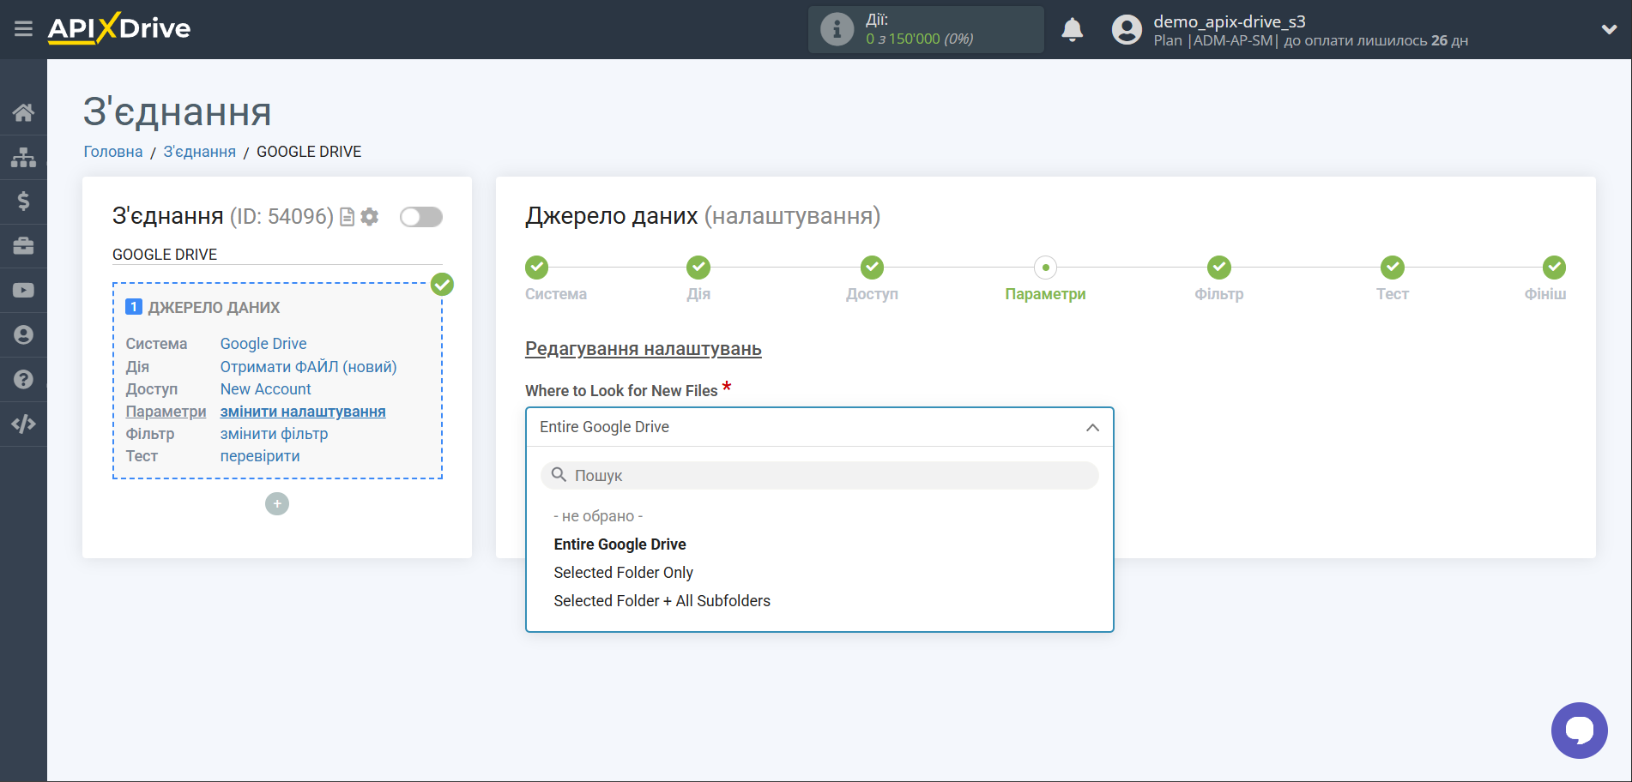Open the notifications bell
The height and width of the screenshot is (782, 1632).
tap(1072, 29)
